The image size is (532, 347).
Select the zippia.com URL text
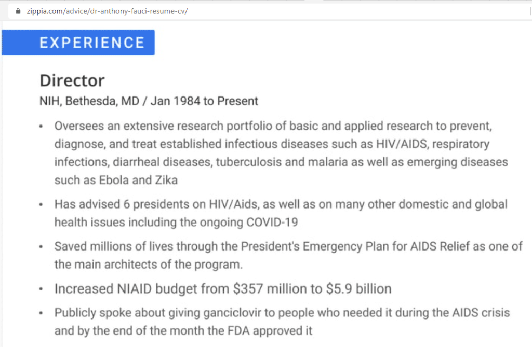tap(107, 11)
